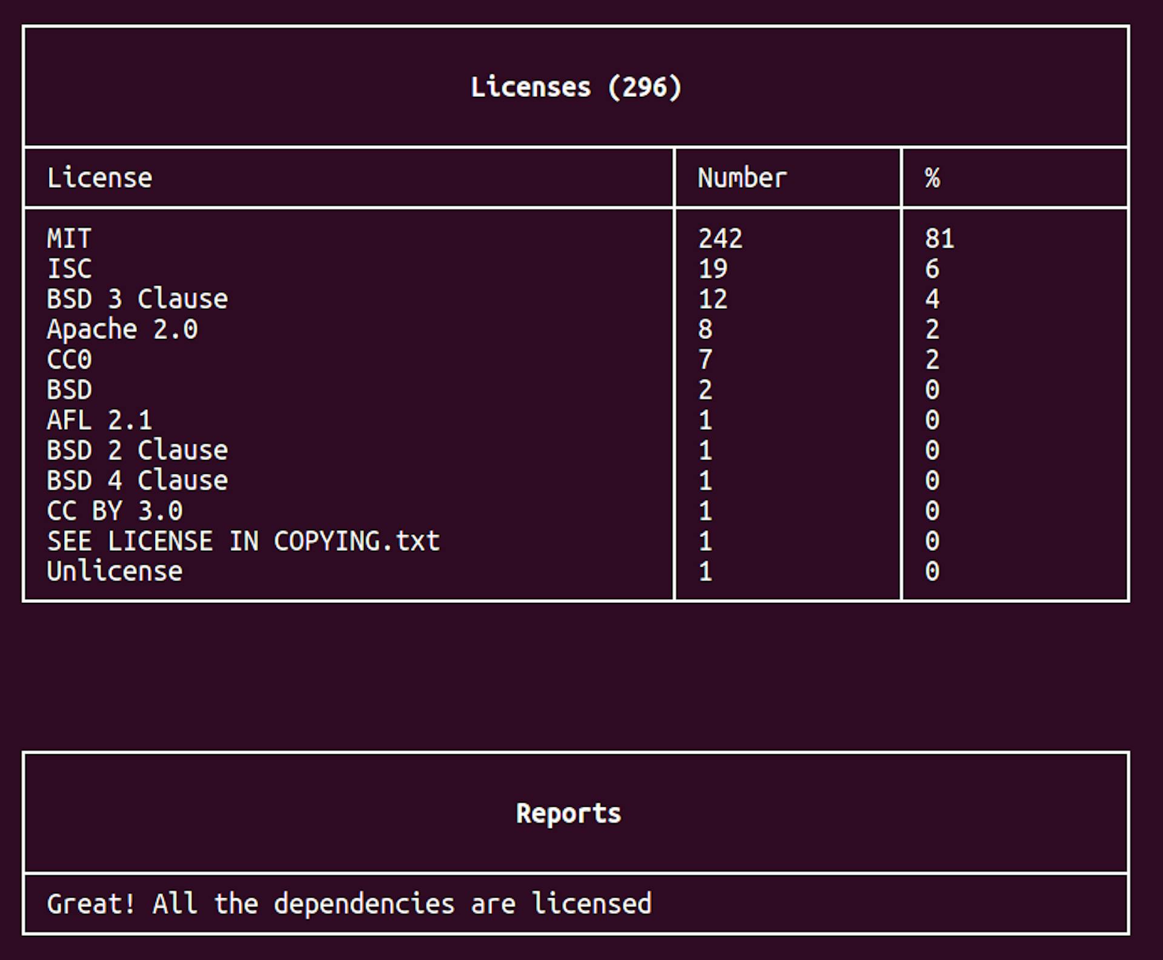Image resolution: width=1163 pixels, height=960 pixels.
Task: Click the Licenses (296) title
Action: (x=575, y=87)
